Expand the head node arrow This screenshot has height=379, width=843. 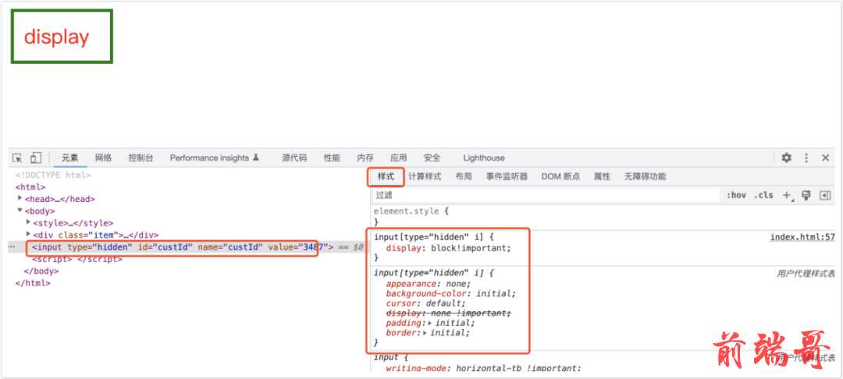pyautogui.click(x=20, y=198)
